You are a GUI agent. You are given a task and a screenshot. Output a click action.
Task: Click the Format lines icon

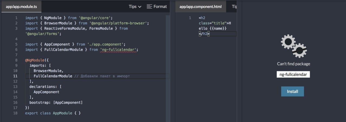pyautogui.click(x=149, y=6)
